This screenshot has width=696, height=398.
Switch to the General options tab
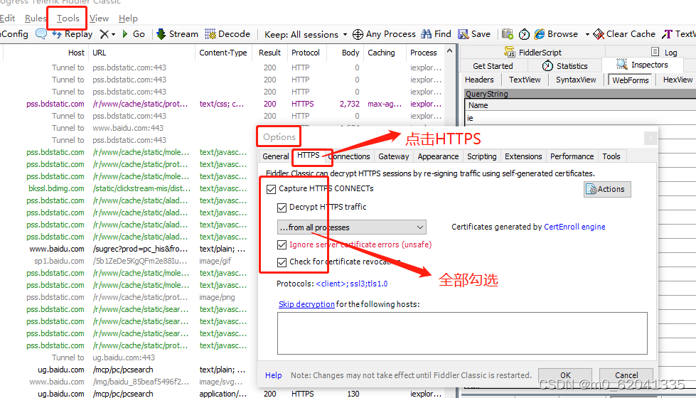(x=275, y=156)
